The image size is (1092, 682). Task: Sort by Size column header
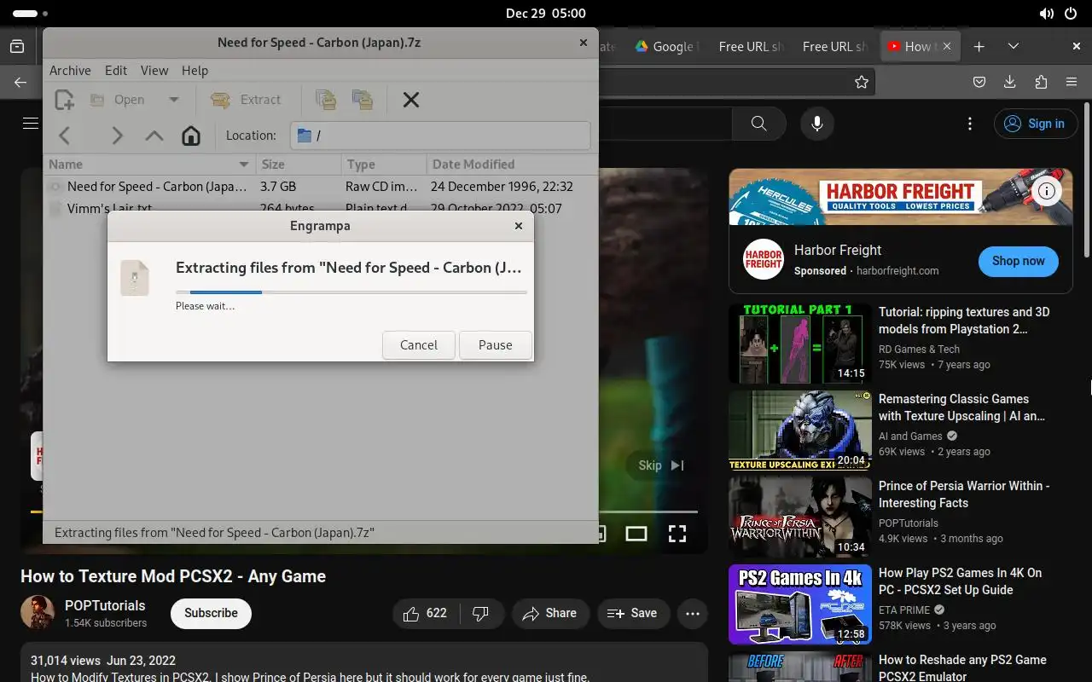(299, 165)
